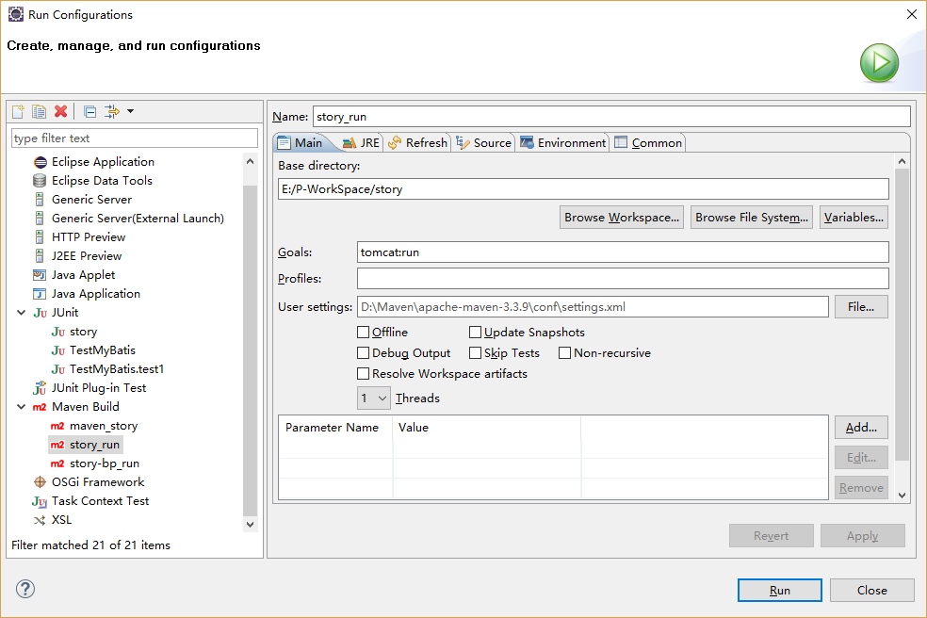
Task: Focus the type filter text box
Action: coord(134,138)
